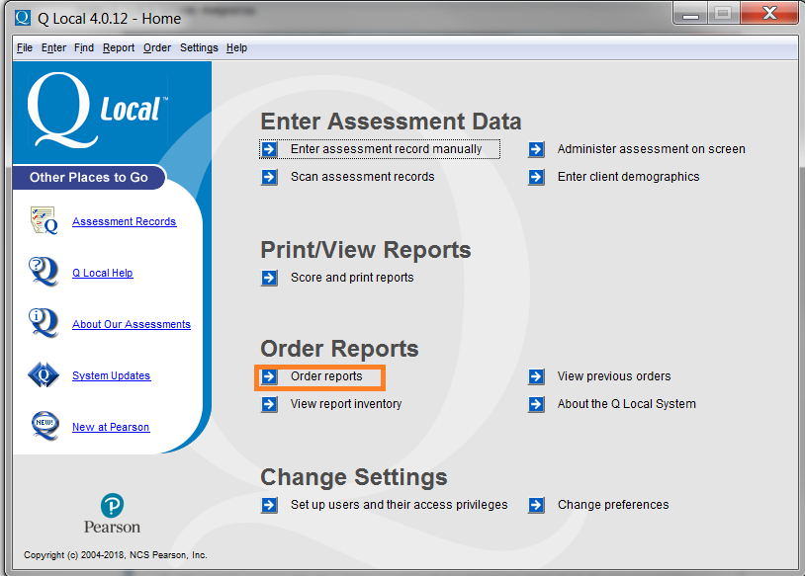
Task: Open the Settings menu
Action: pyautogui.click(x=199, y=47)
